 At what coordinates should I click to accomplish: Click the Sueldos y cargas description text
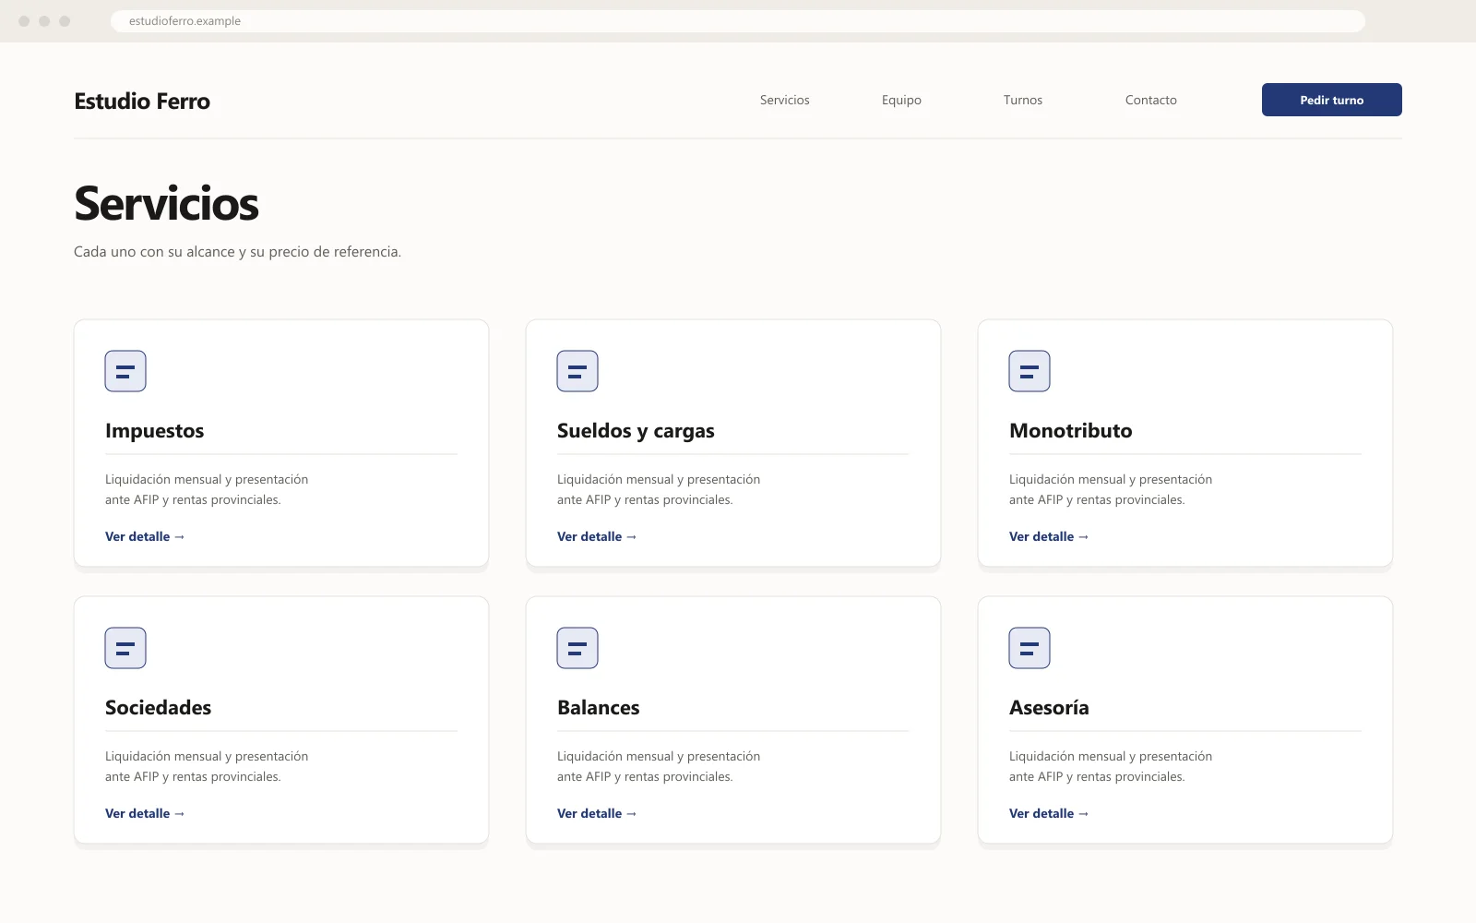point(659,489)
